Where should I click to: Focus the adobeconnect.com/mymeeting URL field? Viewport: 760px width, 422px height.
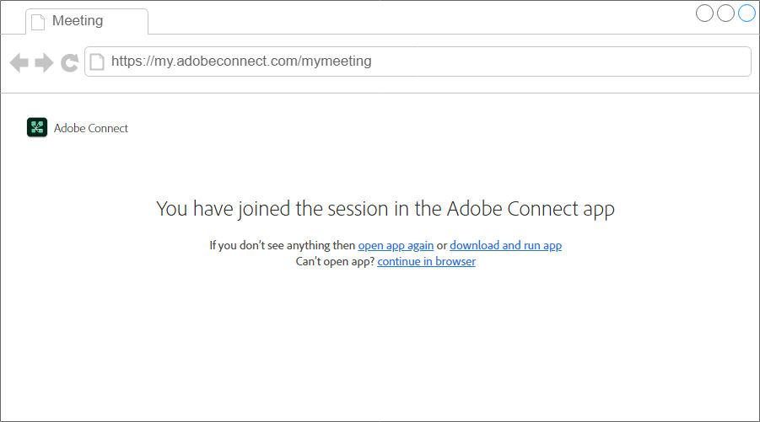coord(418,61)
